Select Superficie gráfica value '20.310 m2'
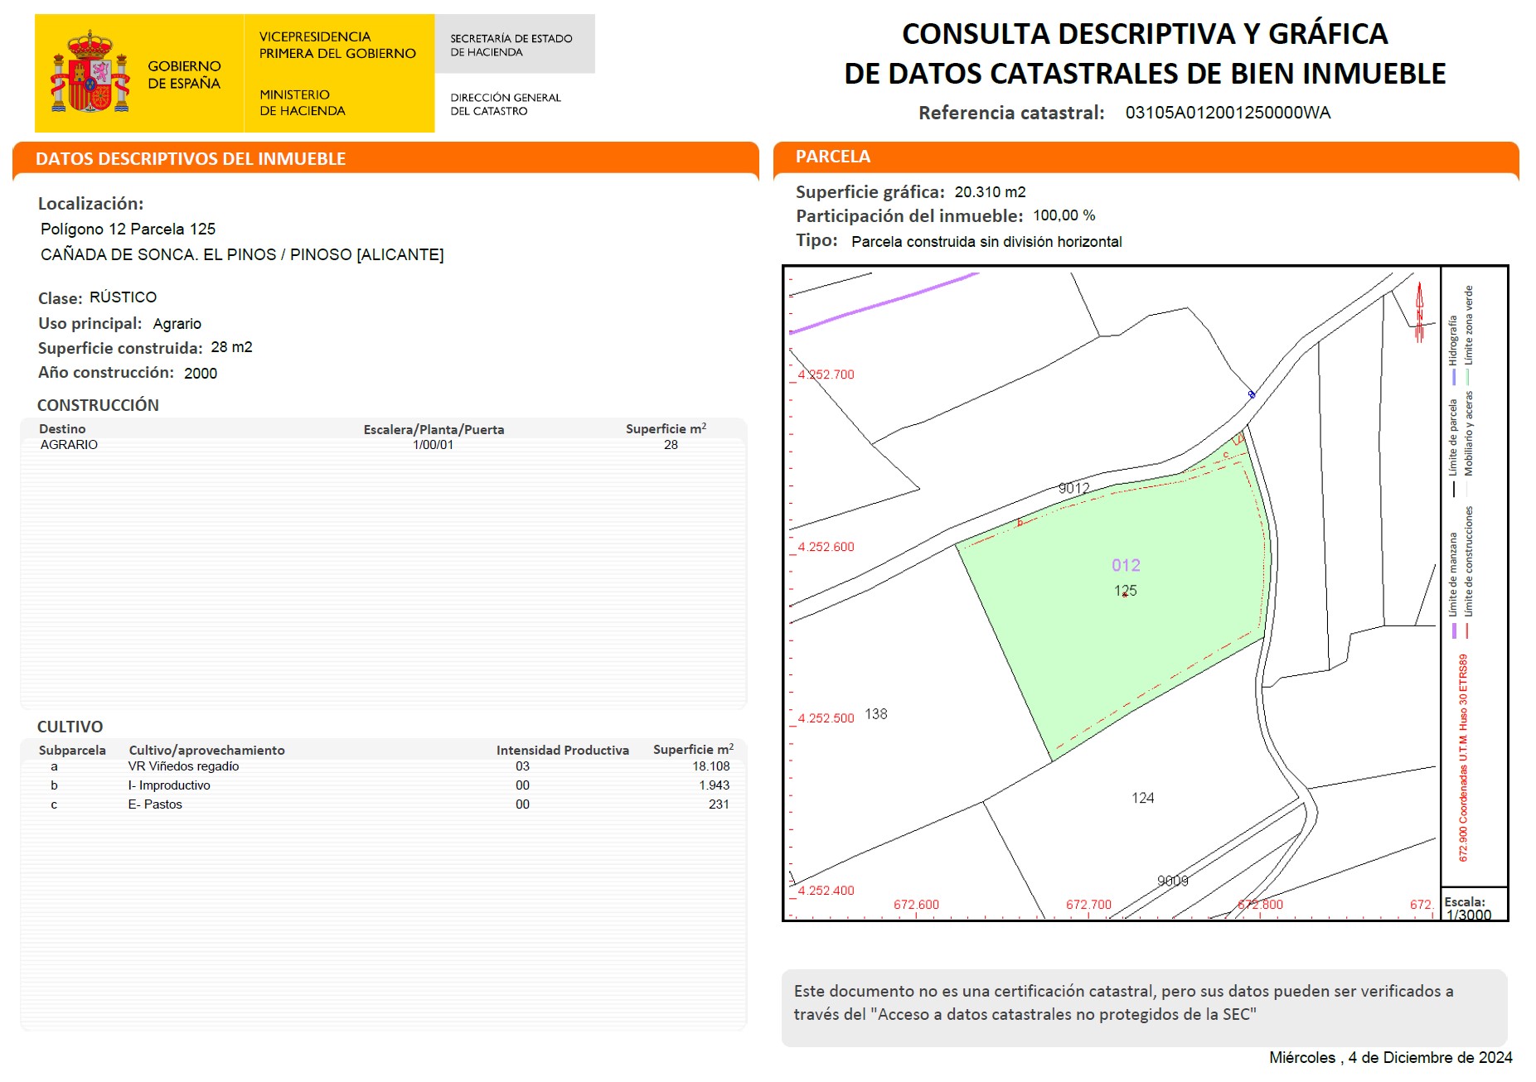 (x=990, y=192)
